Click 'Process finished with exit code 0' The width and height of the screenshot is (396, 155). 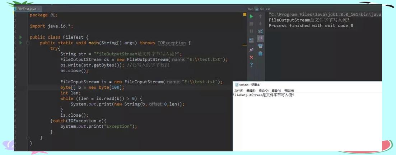(311, 26)
